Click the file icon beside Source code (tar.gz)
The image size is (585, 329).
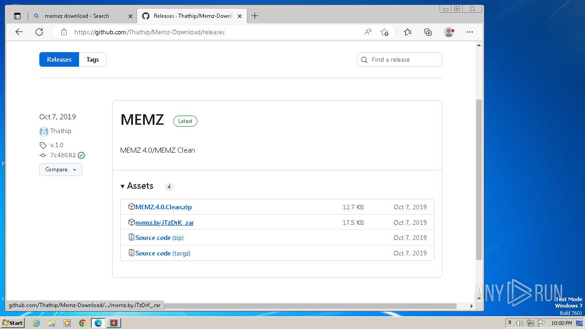click(x=132, y=253)
